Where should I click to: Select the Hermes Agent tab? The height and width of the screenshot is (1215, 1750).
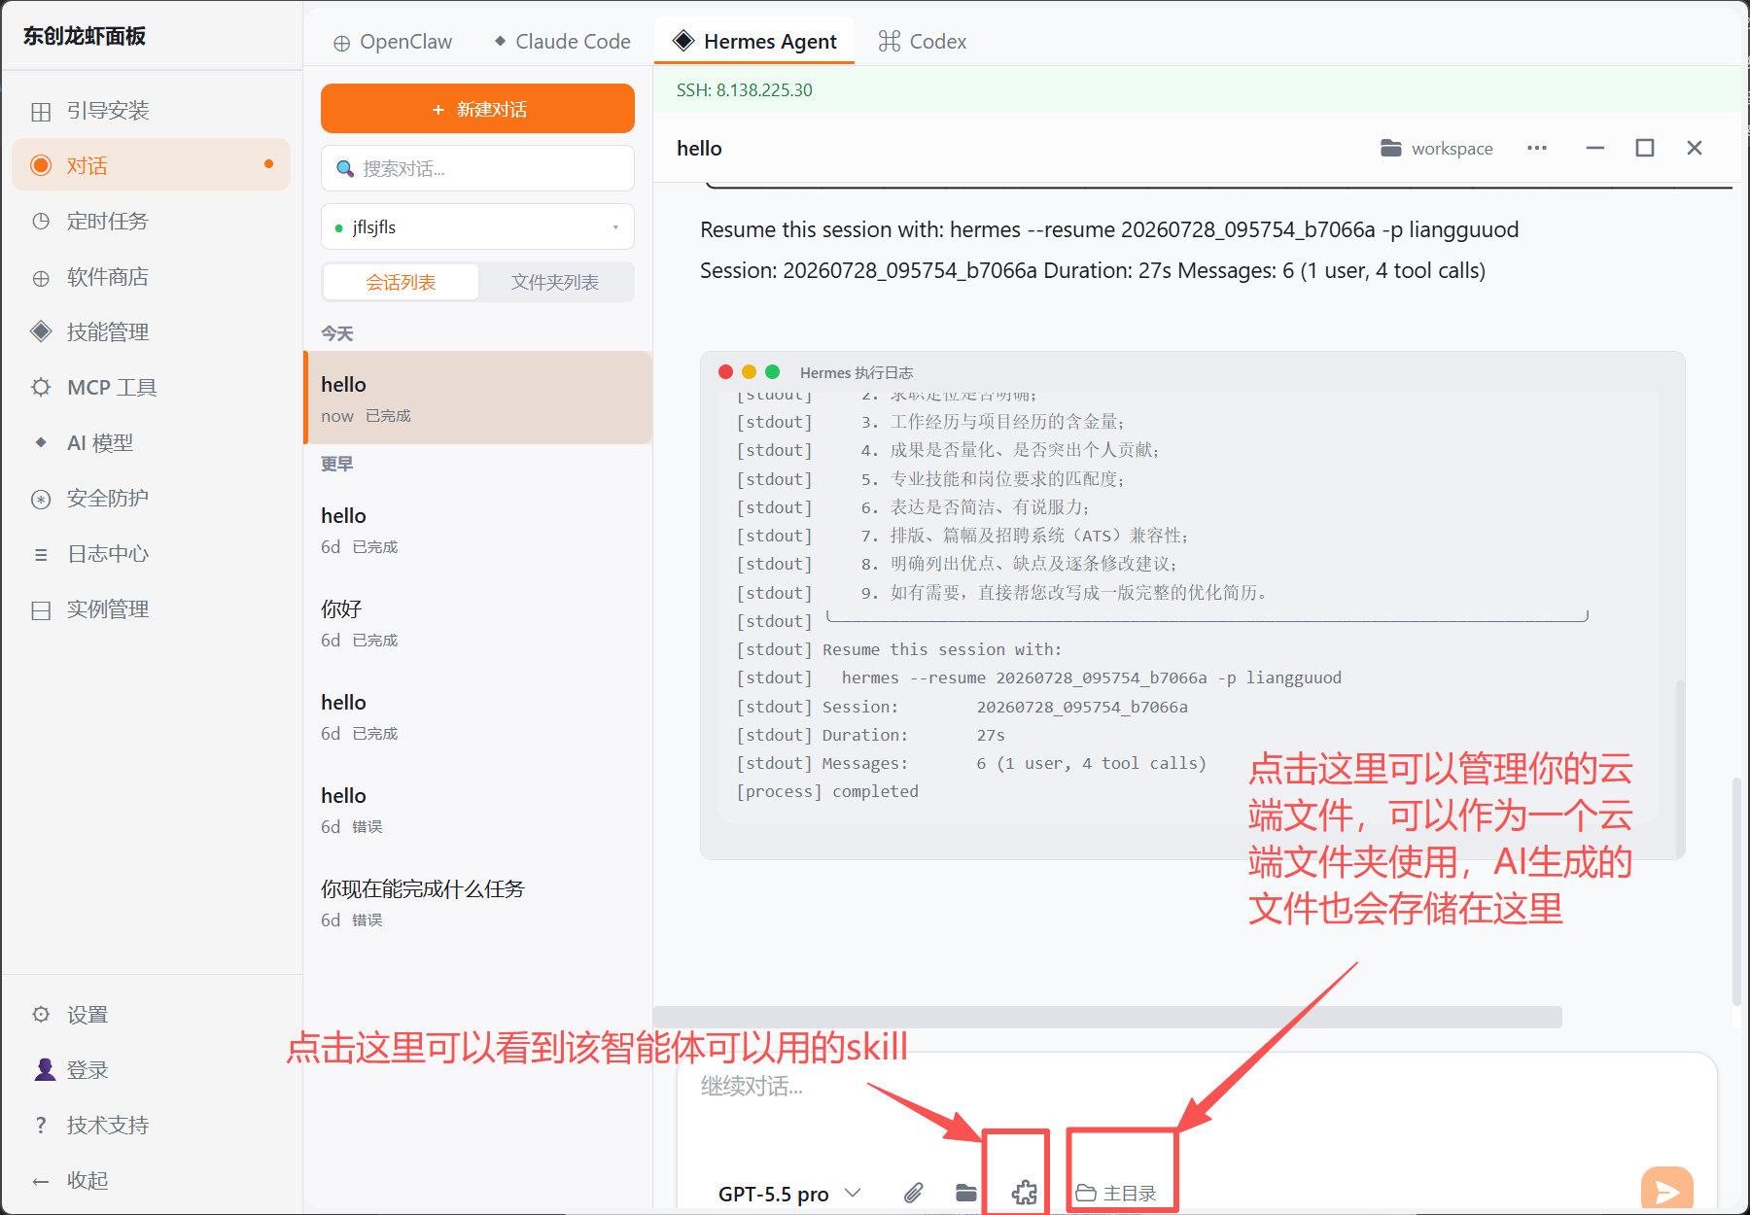pyautogui.click(x=754, y=42)
